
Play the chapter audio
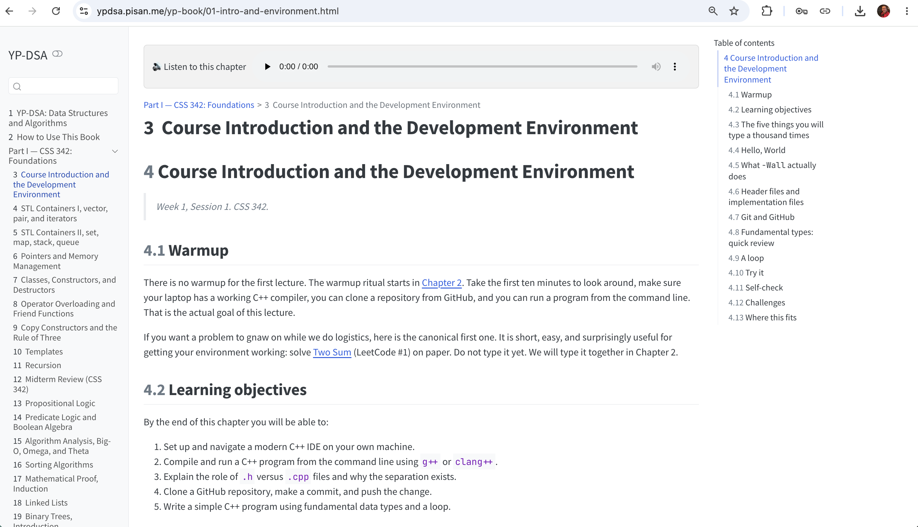(267, 67)
